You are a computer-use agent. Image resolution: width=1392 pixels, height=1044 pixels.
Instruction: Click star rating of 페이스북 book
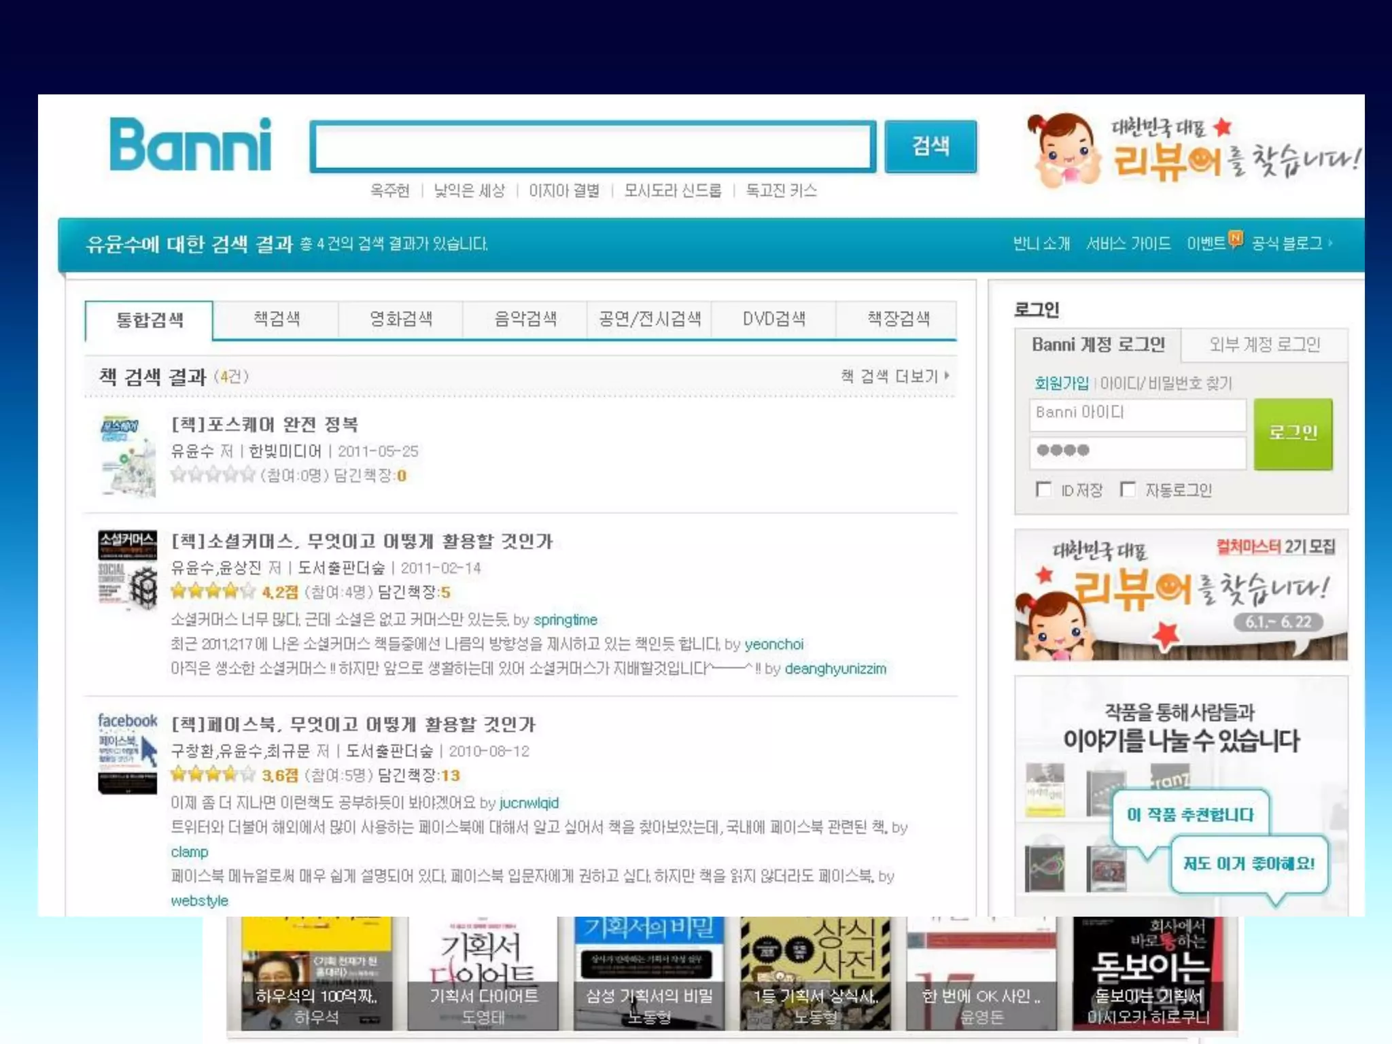click(x=213, y=774)
